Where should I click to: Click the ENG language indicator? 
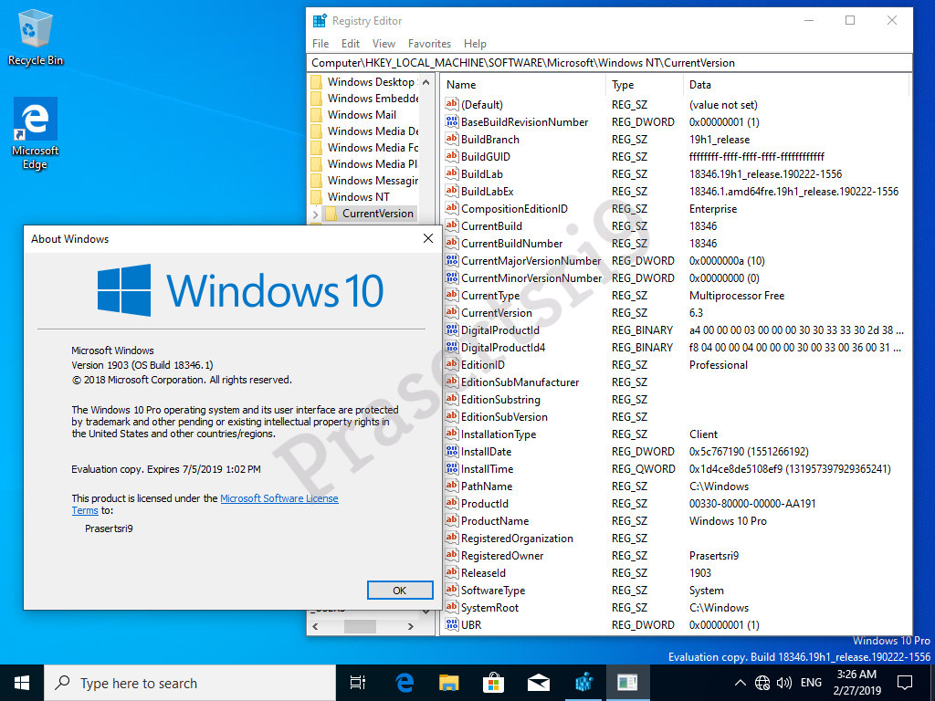pos(811,683)
